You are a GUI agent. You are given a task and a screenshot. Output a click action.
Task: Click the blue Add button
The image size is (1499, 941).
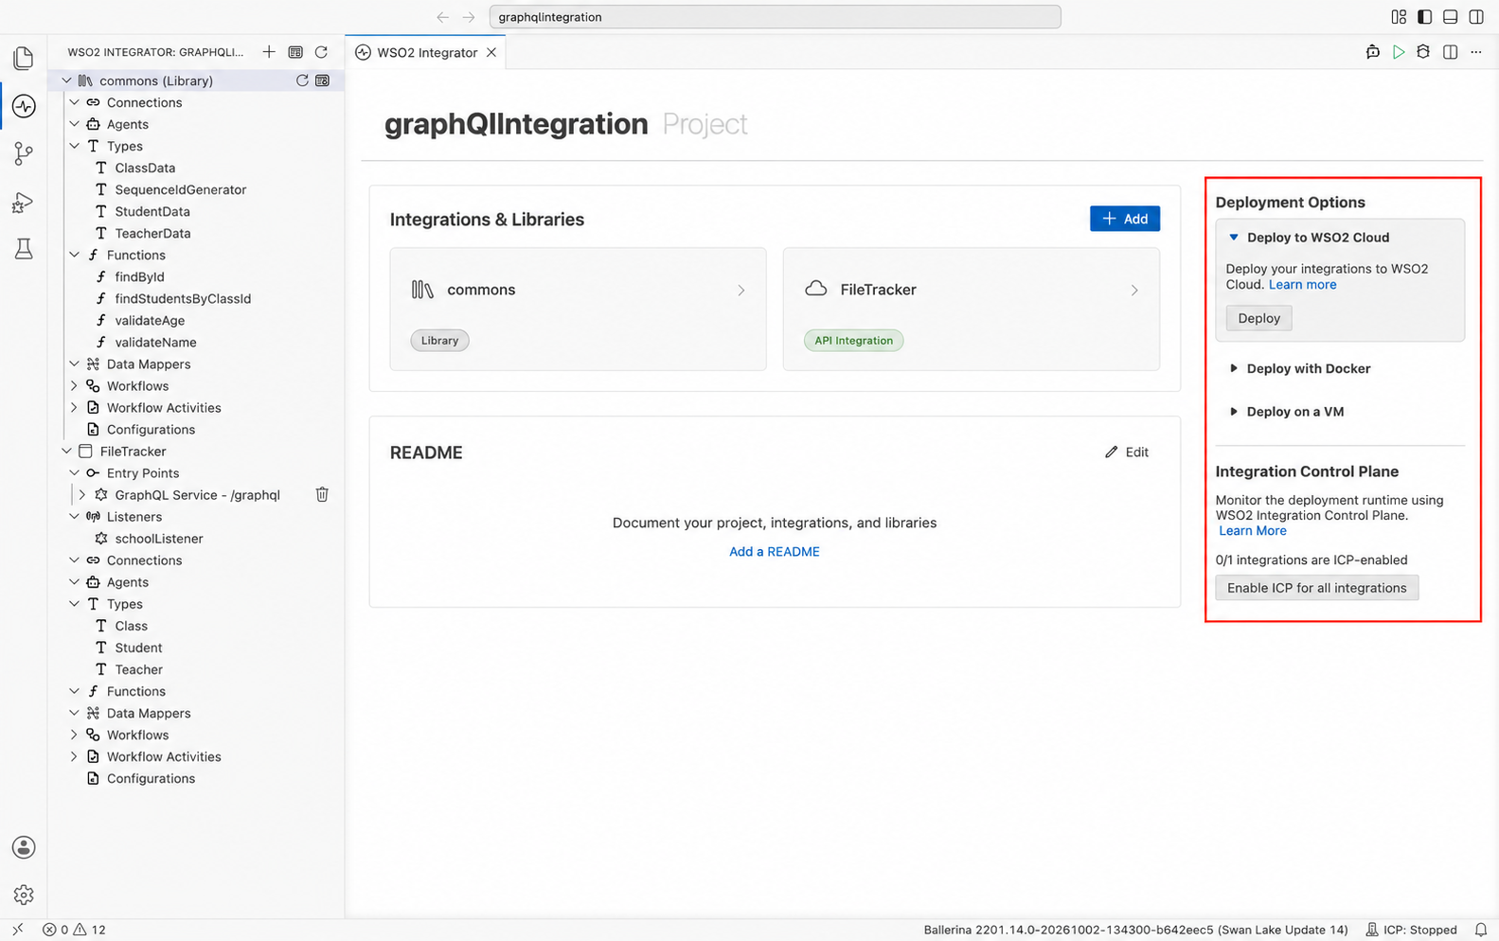1125,219
